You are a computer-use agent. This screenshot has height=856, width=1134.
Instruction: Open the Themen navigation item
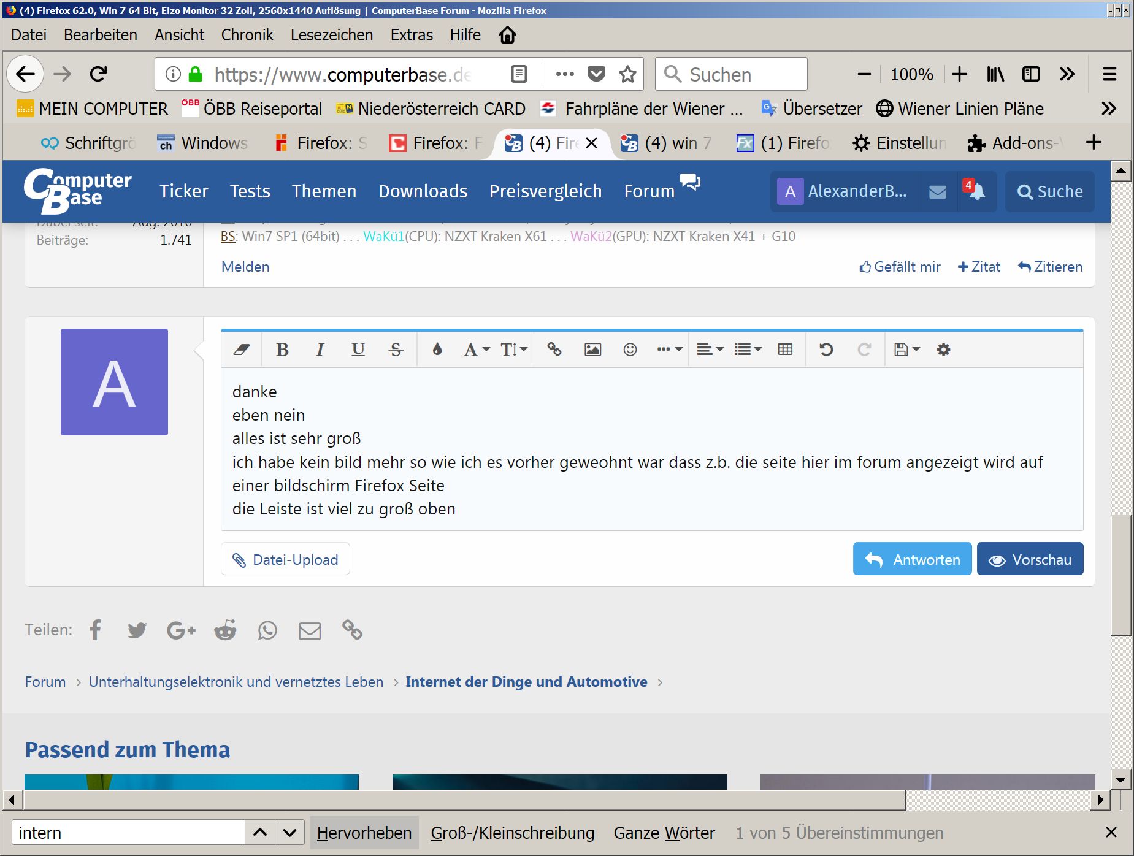click(324, 191)
